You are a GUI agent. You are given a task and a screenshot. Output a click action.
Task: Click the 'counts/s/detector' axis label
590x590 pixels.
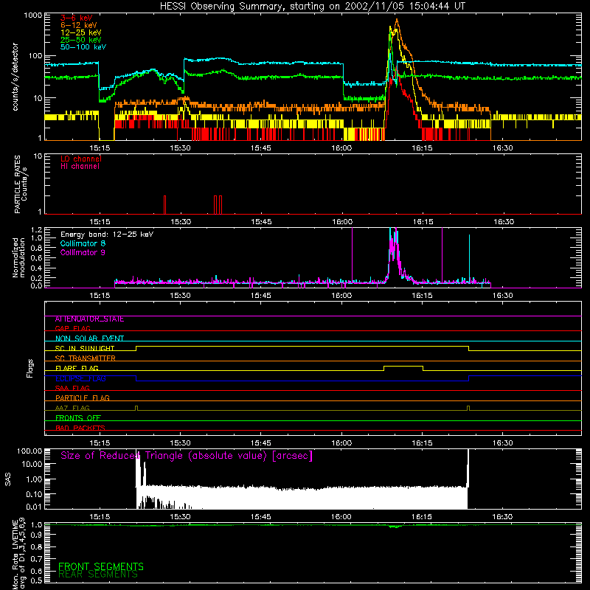pos(15,77)
